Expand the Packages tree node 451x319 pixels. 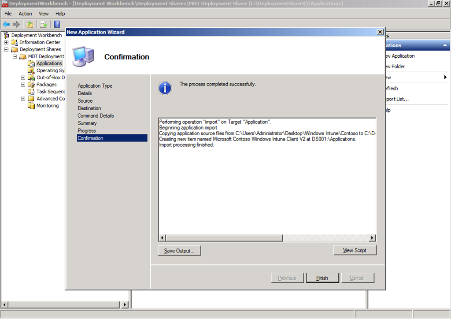(23, 85)
